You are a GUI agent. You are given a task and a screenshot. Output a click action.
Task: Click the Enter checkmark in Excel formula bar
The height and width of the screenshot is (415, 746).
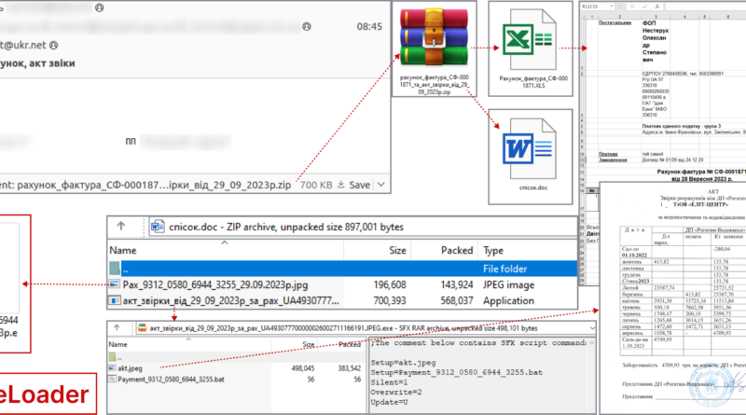coord(645,7)
